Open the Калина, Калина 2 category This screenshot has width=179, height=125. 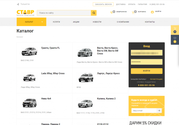(106, 98)
